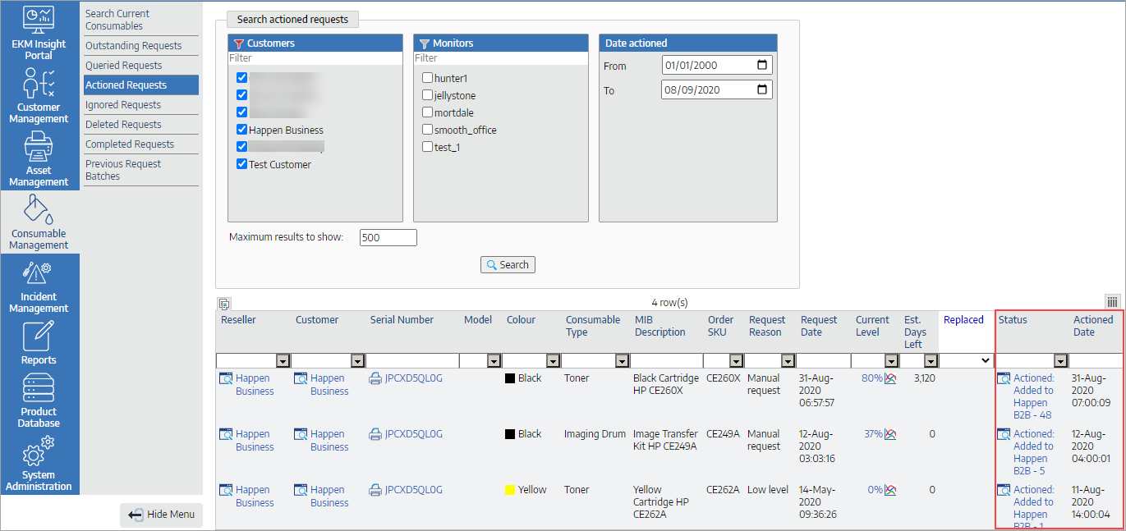Check the smooth_office monitor checkbox
The image size is (1126, 531).
tap(427, 130)
